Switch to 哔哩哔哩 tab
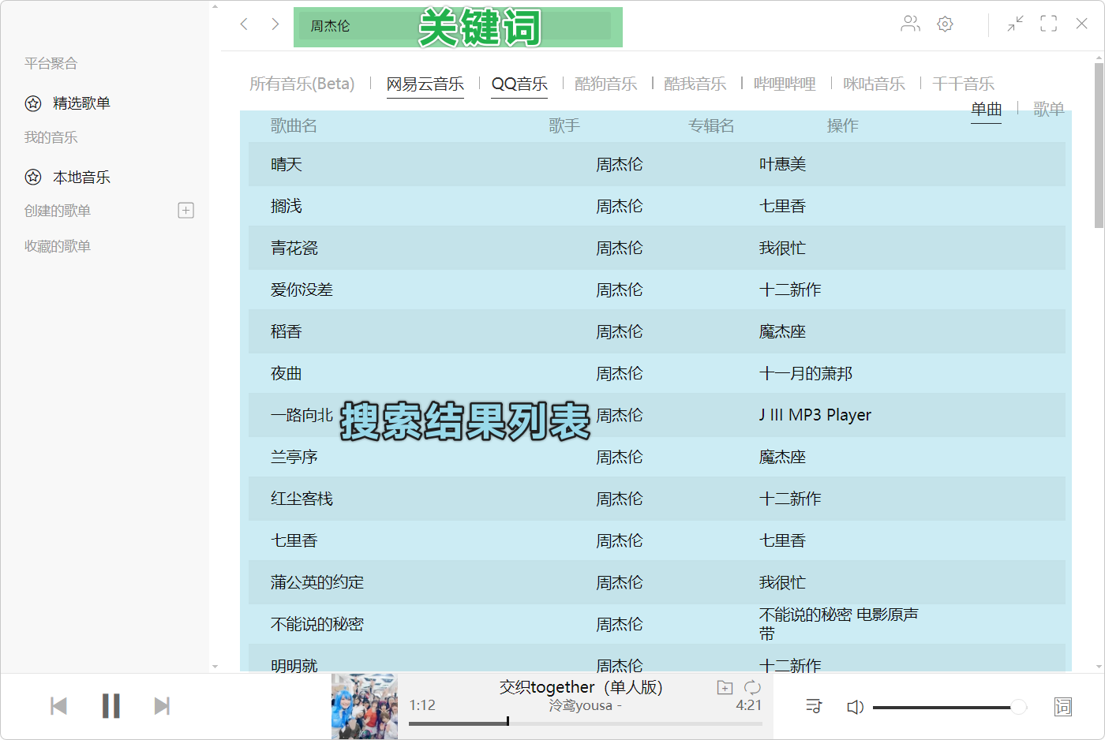 pos(785,84)
